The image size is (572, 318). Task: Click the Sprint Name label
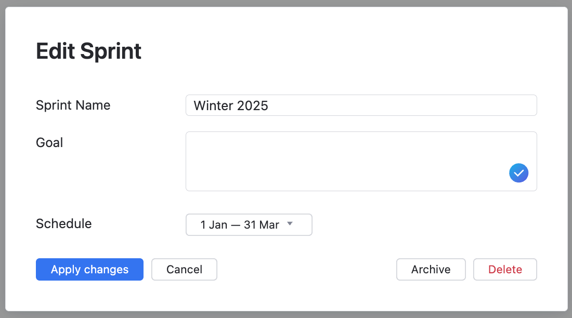73,105
